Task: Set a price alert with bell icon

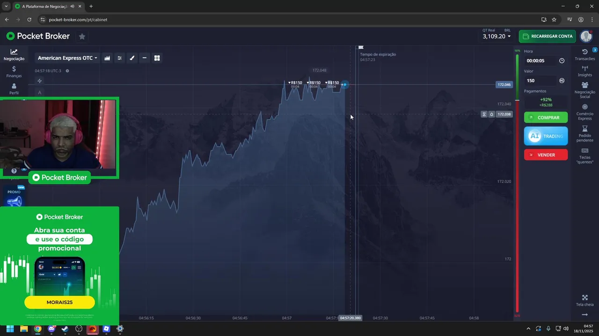Action: click(492, 114)
